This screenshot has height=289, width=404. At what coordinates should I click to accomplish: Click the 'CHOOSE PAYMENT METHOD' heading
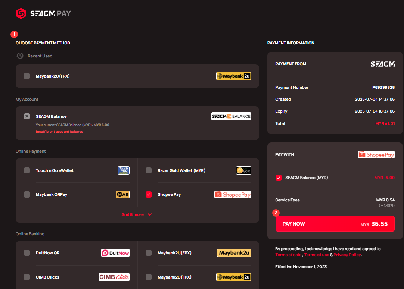click(x=43, y=43)
